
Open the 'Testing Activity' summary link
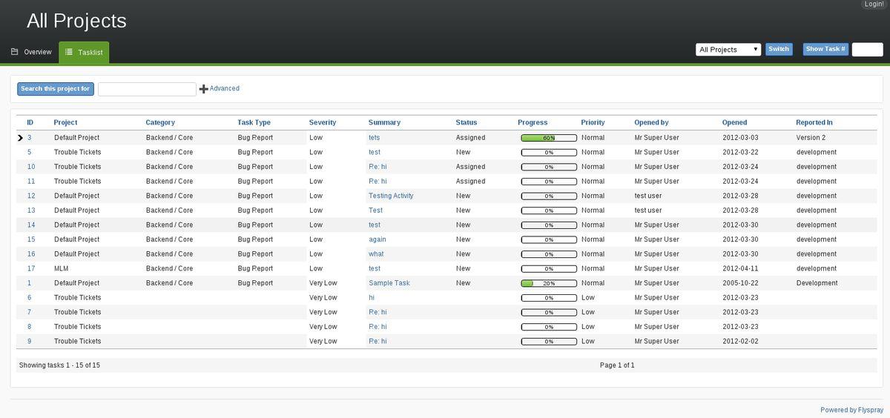pos(391,196)
